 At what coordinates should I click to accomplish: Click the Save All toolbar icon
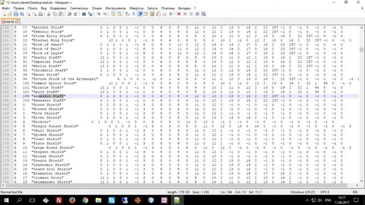(x=22, y=14)
